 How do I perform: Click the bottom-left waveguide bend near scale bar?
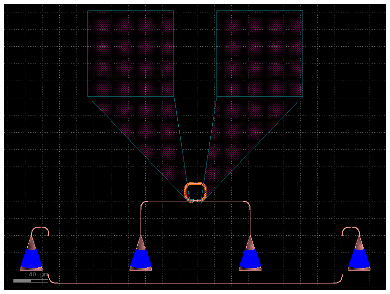point(51,281)
